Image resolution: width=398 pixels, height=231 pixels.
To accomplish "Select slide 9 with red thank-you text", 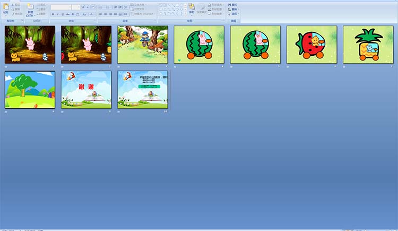I will pos(86,90).
